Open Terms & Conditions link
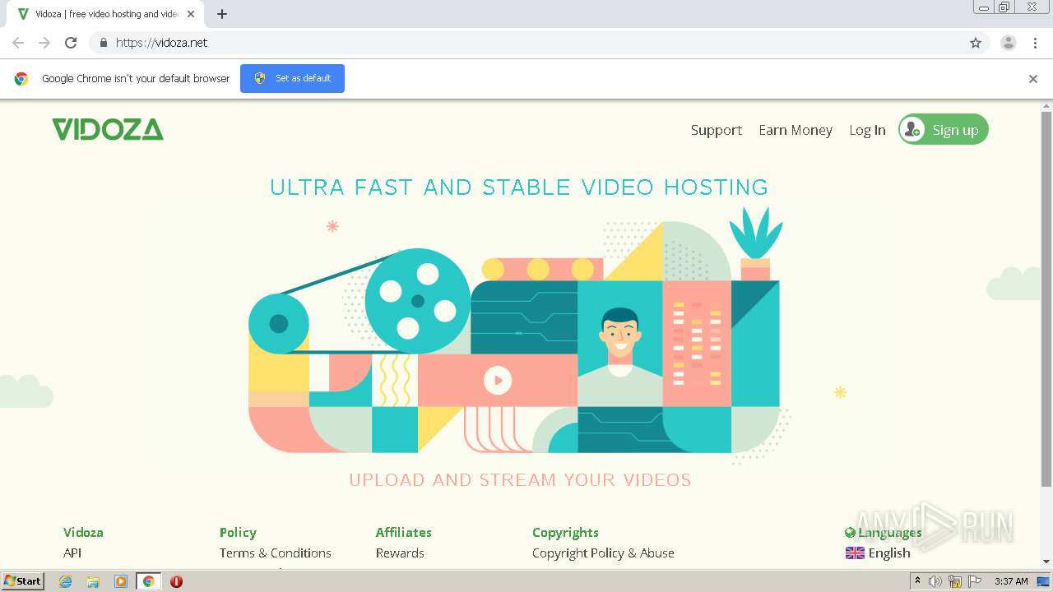Image resolution: width=1053 pixels, height=592 pixels. pos(276,553)
